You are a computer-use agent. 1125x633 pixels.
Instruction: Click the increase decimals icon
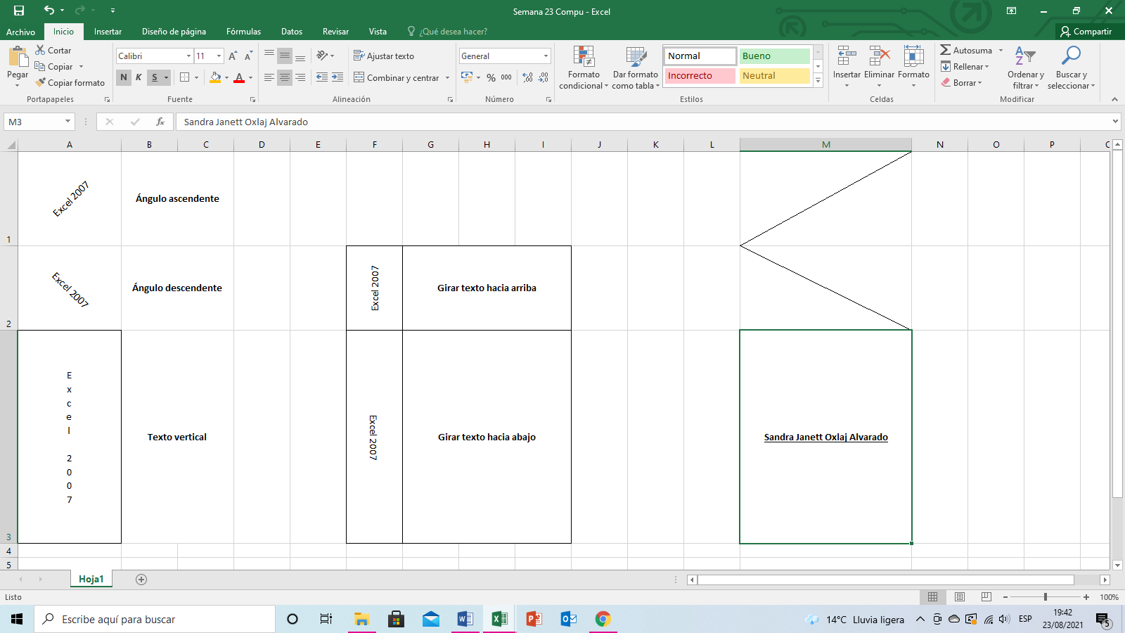click(x=528, y=77)
